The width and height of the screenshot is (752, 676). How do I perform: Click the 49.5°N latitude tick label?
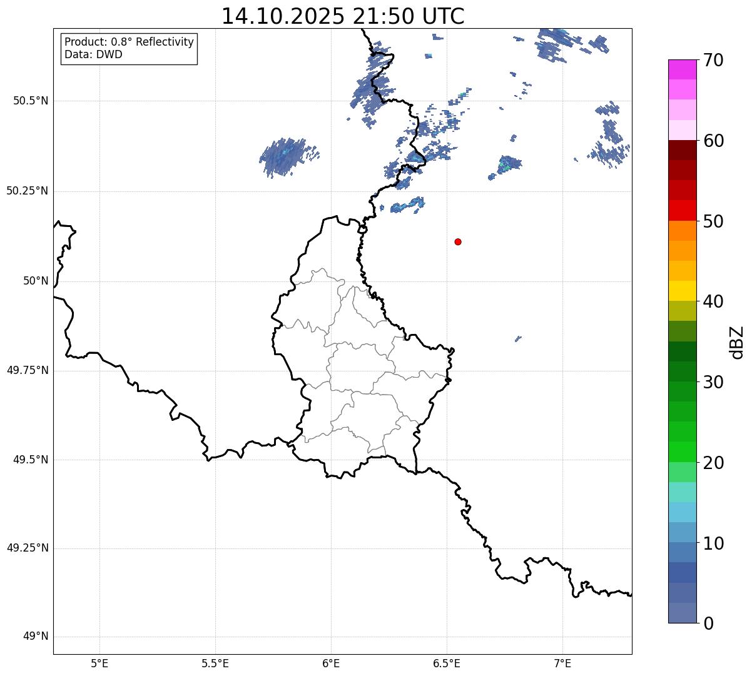click(x=31, y=460)
